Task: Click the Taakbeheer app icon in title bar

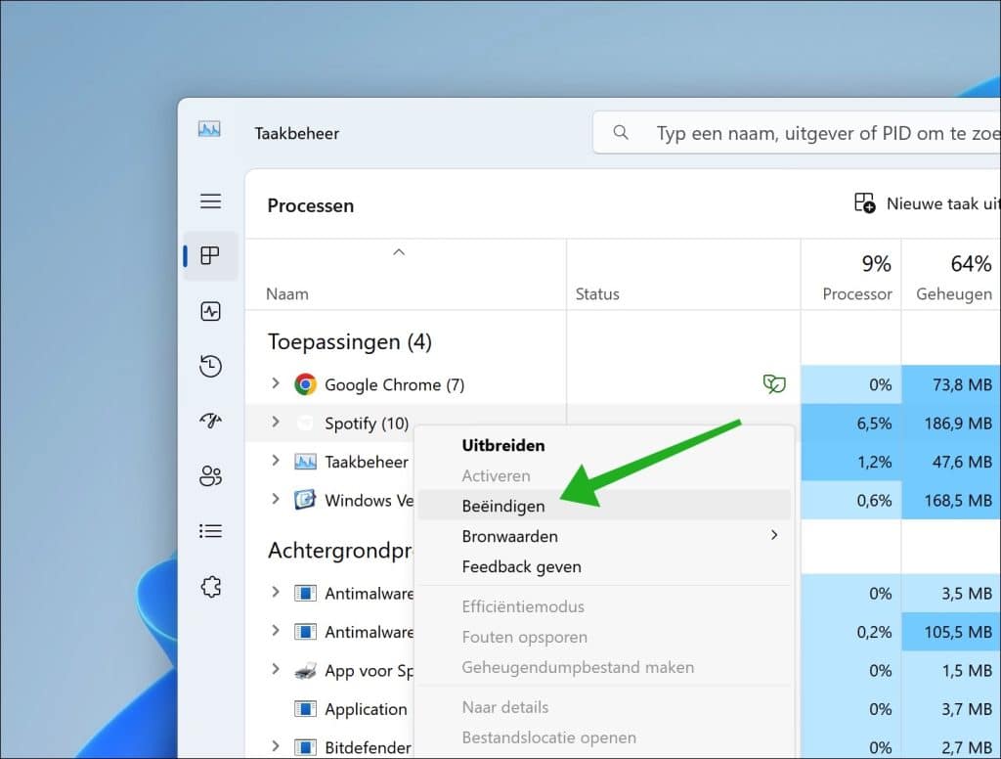Action: (x=209, y=130)
